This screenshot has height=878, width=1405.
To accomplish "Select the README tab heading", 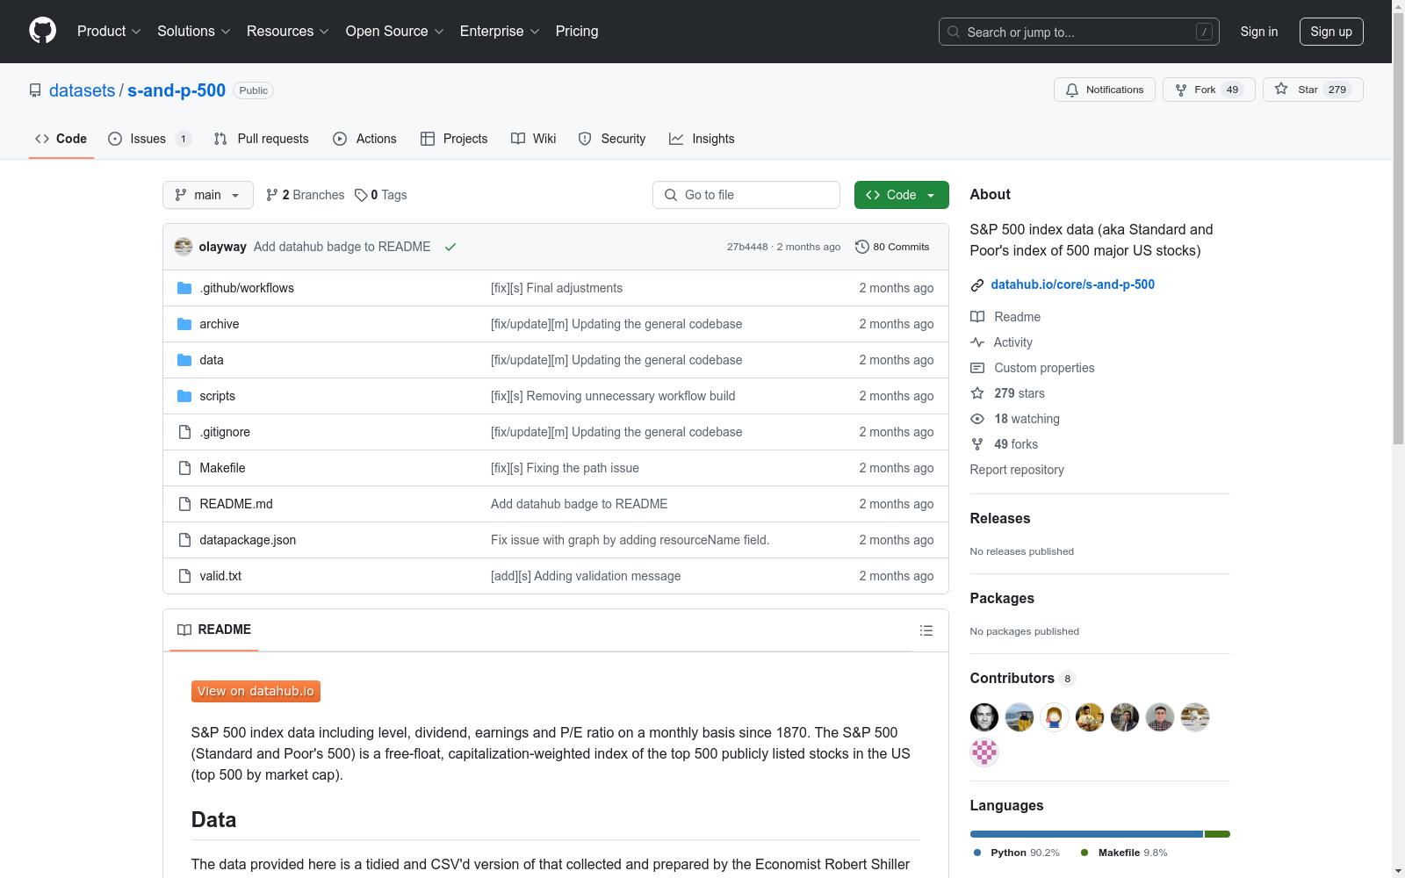I will tap(214, 630).
